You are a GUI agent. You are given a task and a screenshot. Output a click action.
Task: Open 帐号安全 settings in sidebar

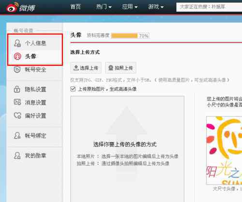35,70
